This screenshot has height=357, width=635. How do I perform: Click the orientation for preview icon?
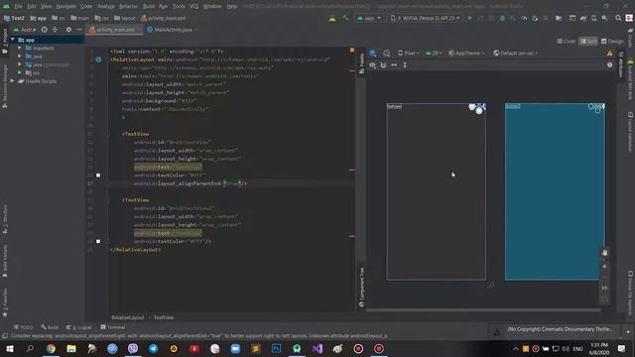[x=386, y=53]
